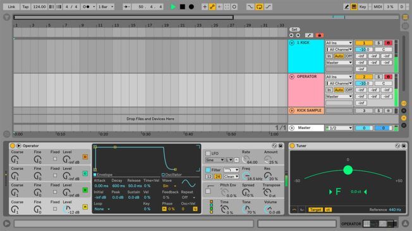The height and width of the screenshot is (231, 412).
Task: Click the arrangement overview bar
Action: pos(206,17)
